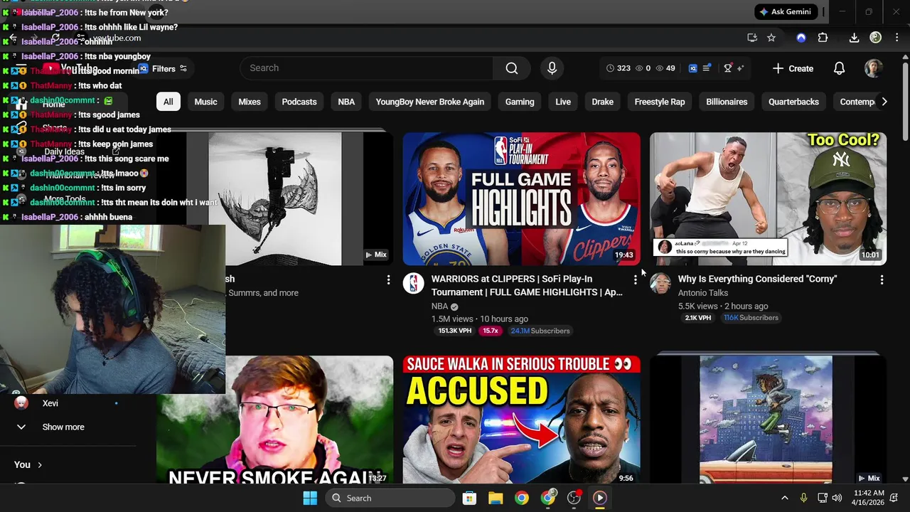
Task: Open the Chrome extensions puzzle icon
Action: [x=823, y=38]
